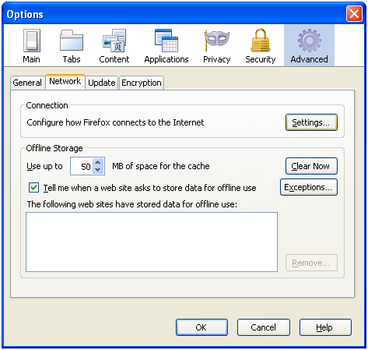Screen dimensions: 368x350
Task: Switch to the General tab
Action: (27, 83)
